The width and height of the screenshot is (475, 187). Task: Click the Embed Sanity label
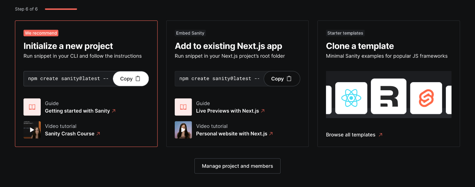(x=190, y=33)
